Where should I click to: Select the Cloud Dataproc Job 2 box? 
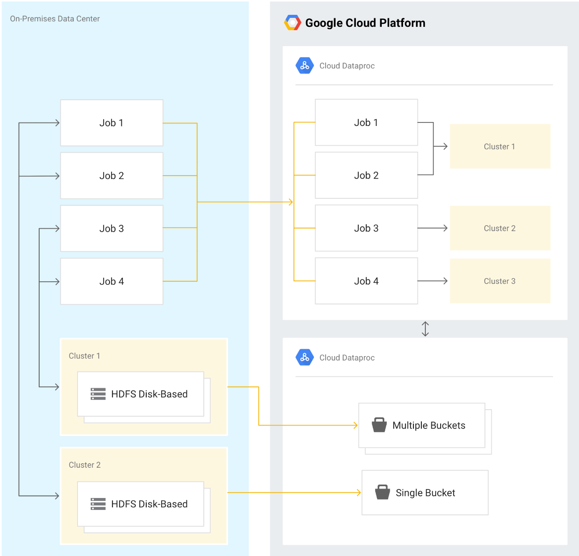[366, 175]
